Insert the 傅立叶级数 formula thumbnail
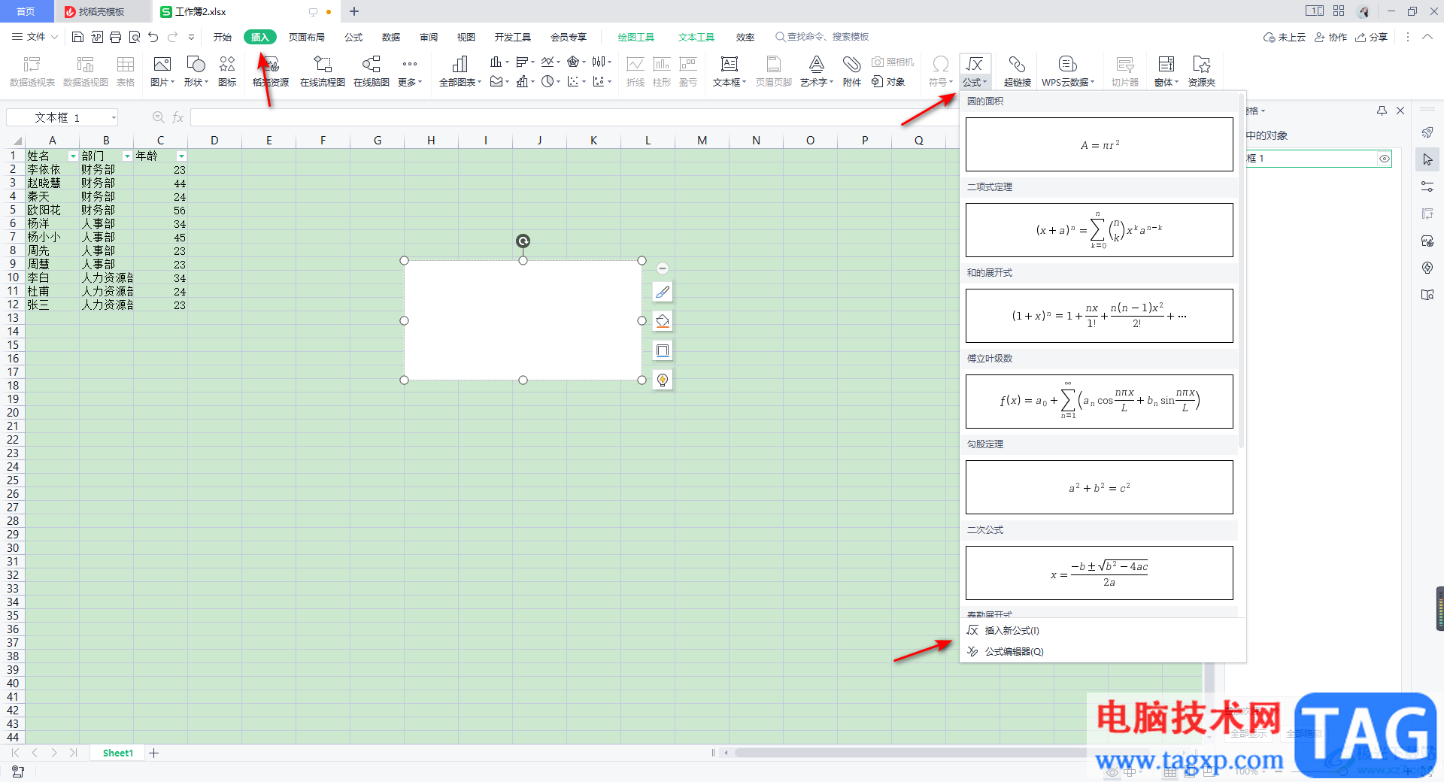1444x782 pixels. coord(1099,402)
